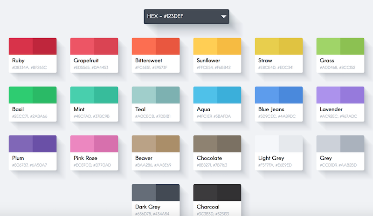Pick the darker Ruby swatch #BF263C
This screenshot has height=216, width=373.
45,46
